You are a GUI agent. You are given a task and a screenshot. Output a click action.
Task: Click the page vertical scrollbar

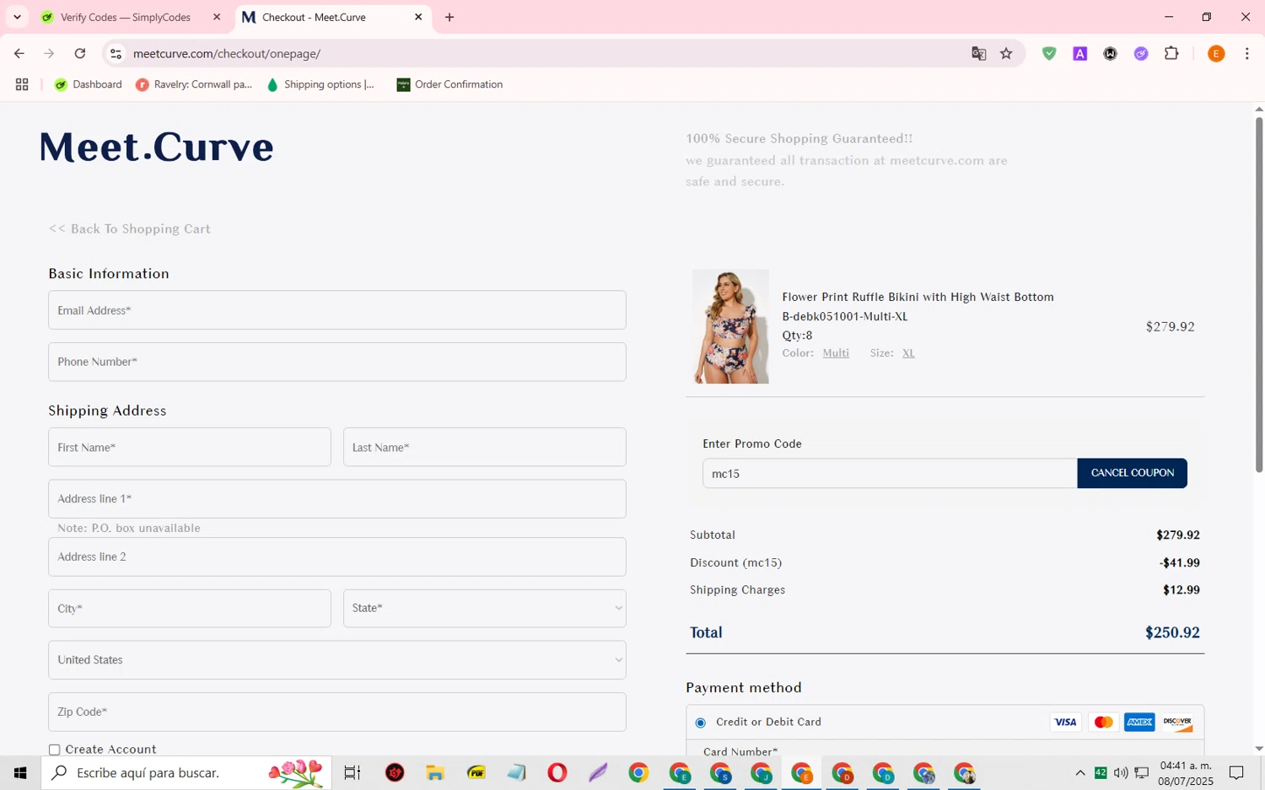1258,295
